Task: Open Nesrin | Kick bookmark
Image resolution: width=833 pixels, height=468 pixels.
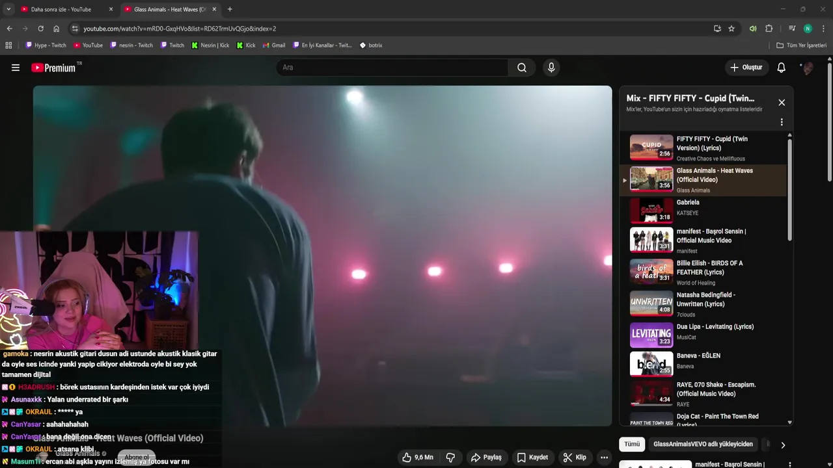Action: pos(210,45)
